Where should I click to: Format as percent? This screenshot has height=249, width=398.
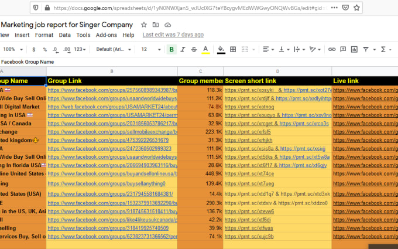(x=45, y=50)
